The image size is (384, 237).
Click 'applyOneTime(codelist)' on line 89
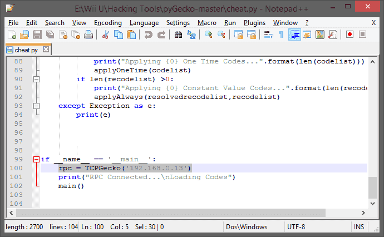142,70
